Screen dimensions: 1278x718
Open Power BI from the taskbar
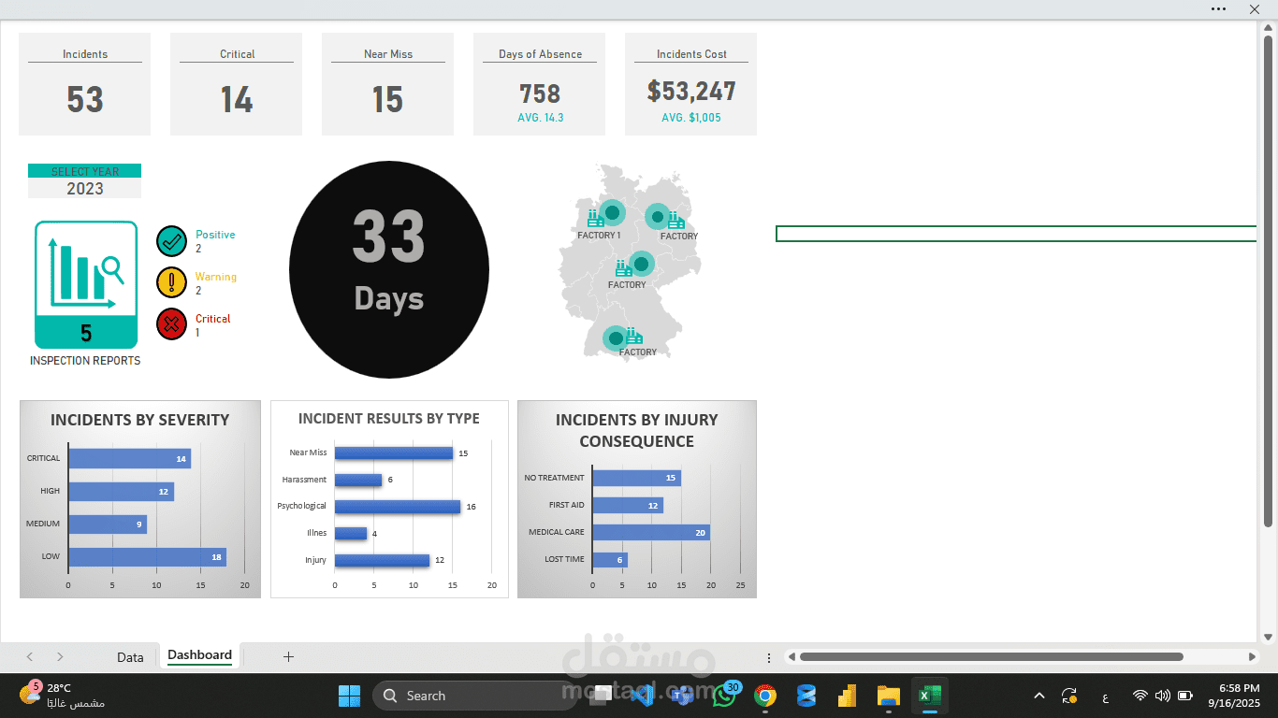tap(848, 696)
